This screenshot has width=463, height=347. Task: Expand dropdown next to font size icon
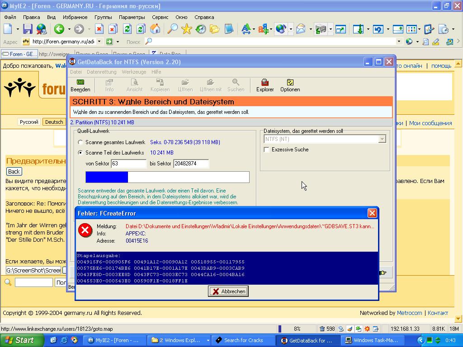tap(254, 29)
